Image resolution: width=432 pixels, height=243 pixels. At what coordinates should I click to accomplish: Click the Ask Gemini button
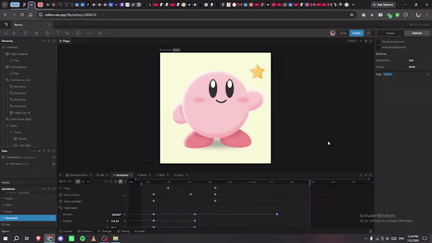(383, 5)
